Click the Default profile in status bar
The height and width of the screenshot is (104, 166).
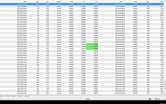click(88, 99)
